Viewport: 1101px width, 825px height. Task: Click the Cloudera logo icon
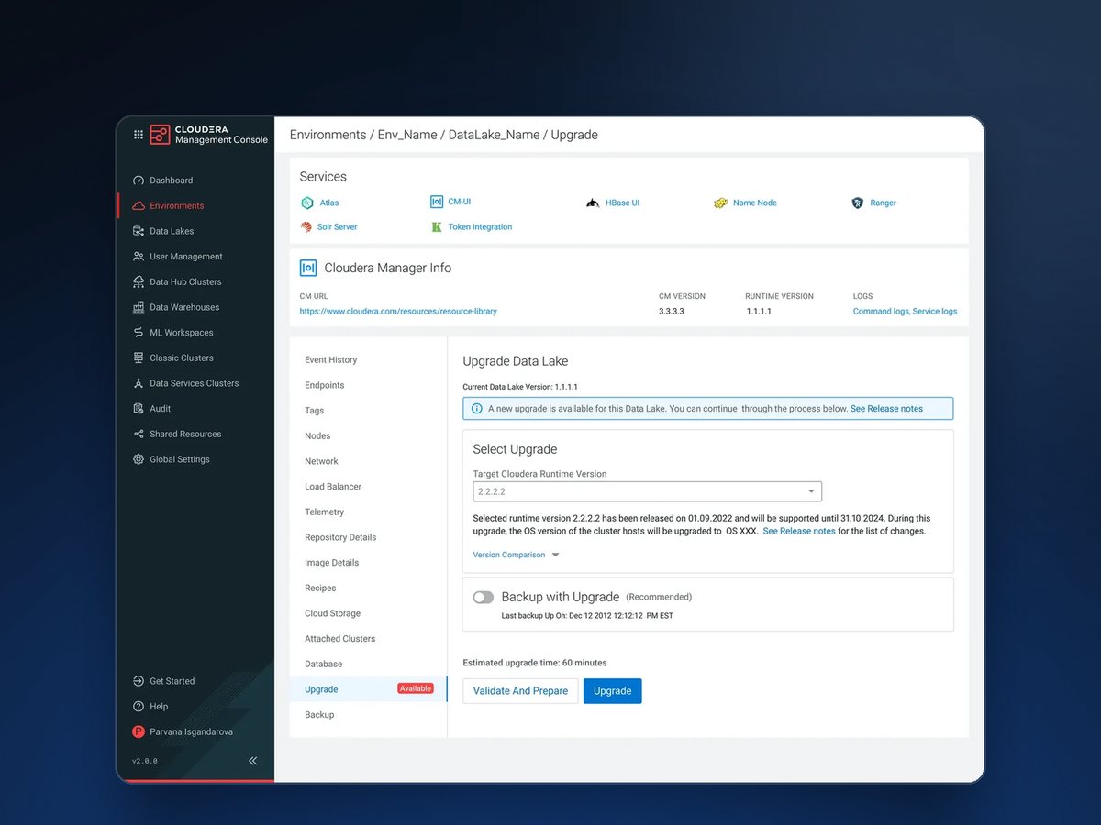160,135
